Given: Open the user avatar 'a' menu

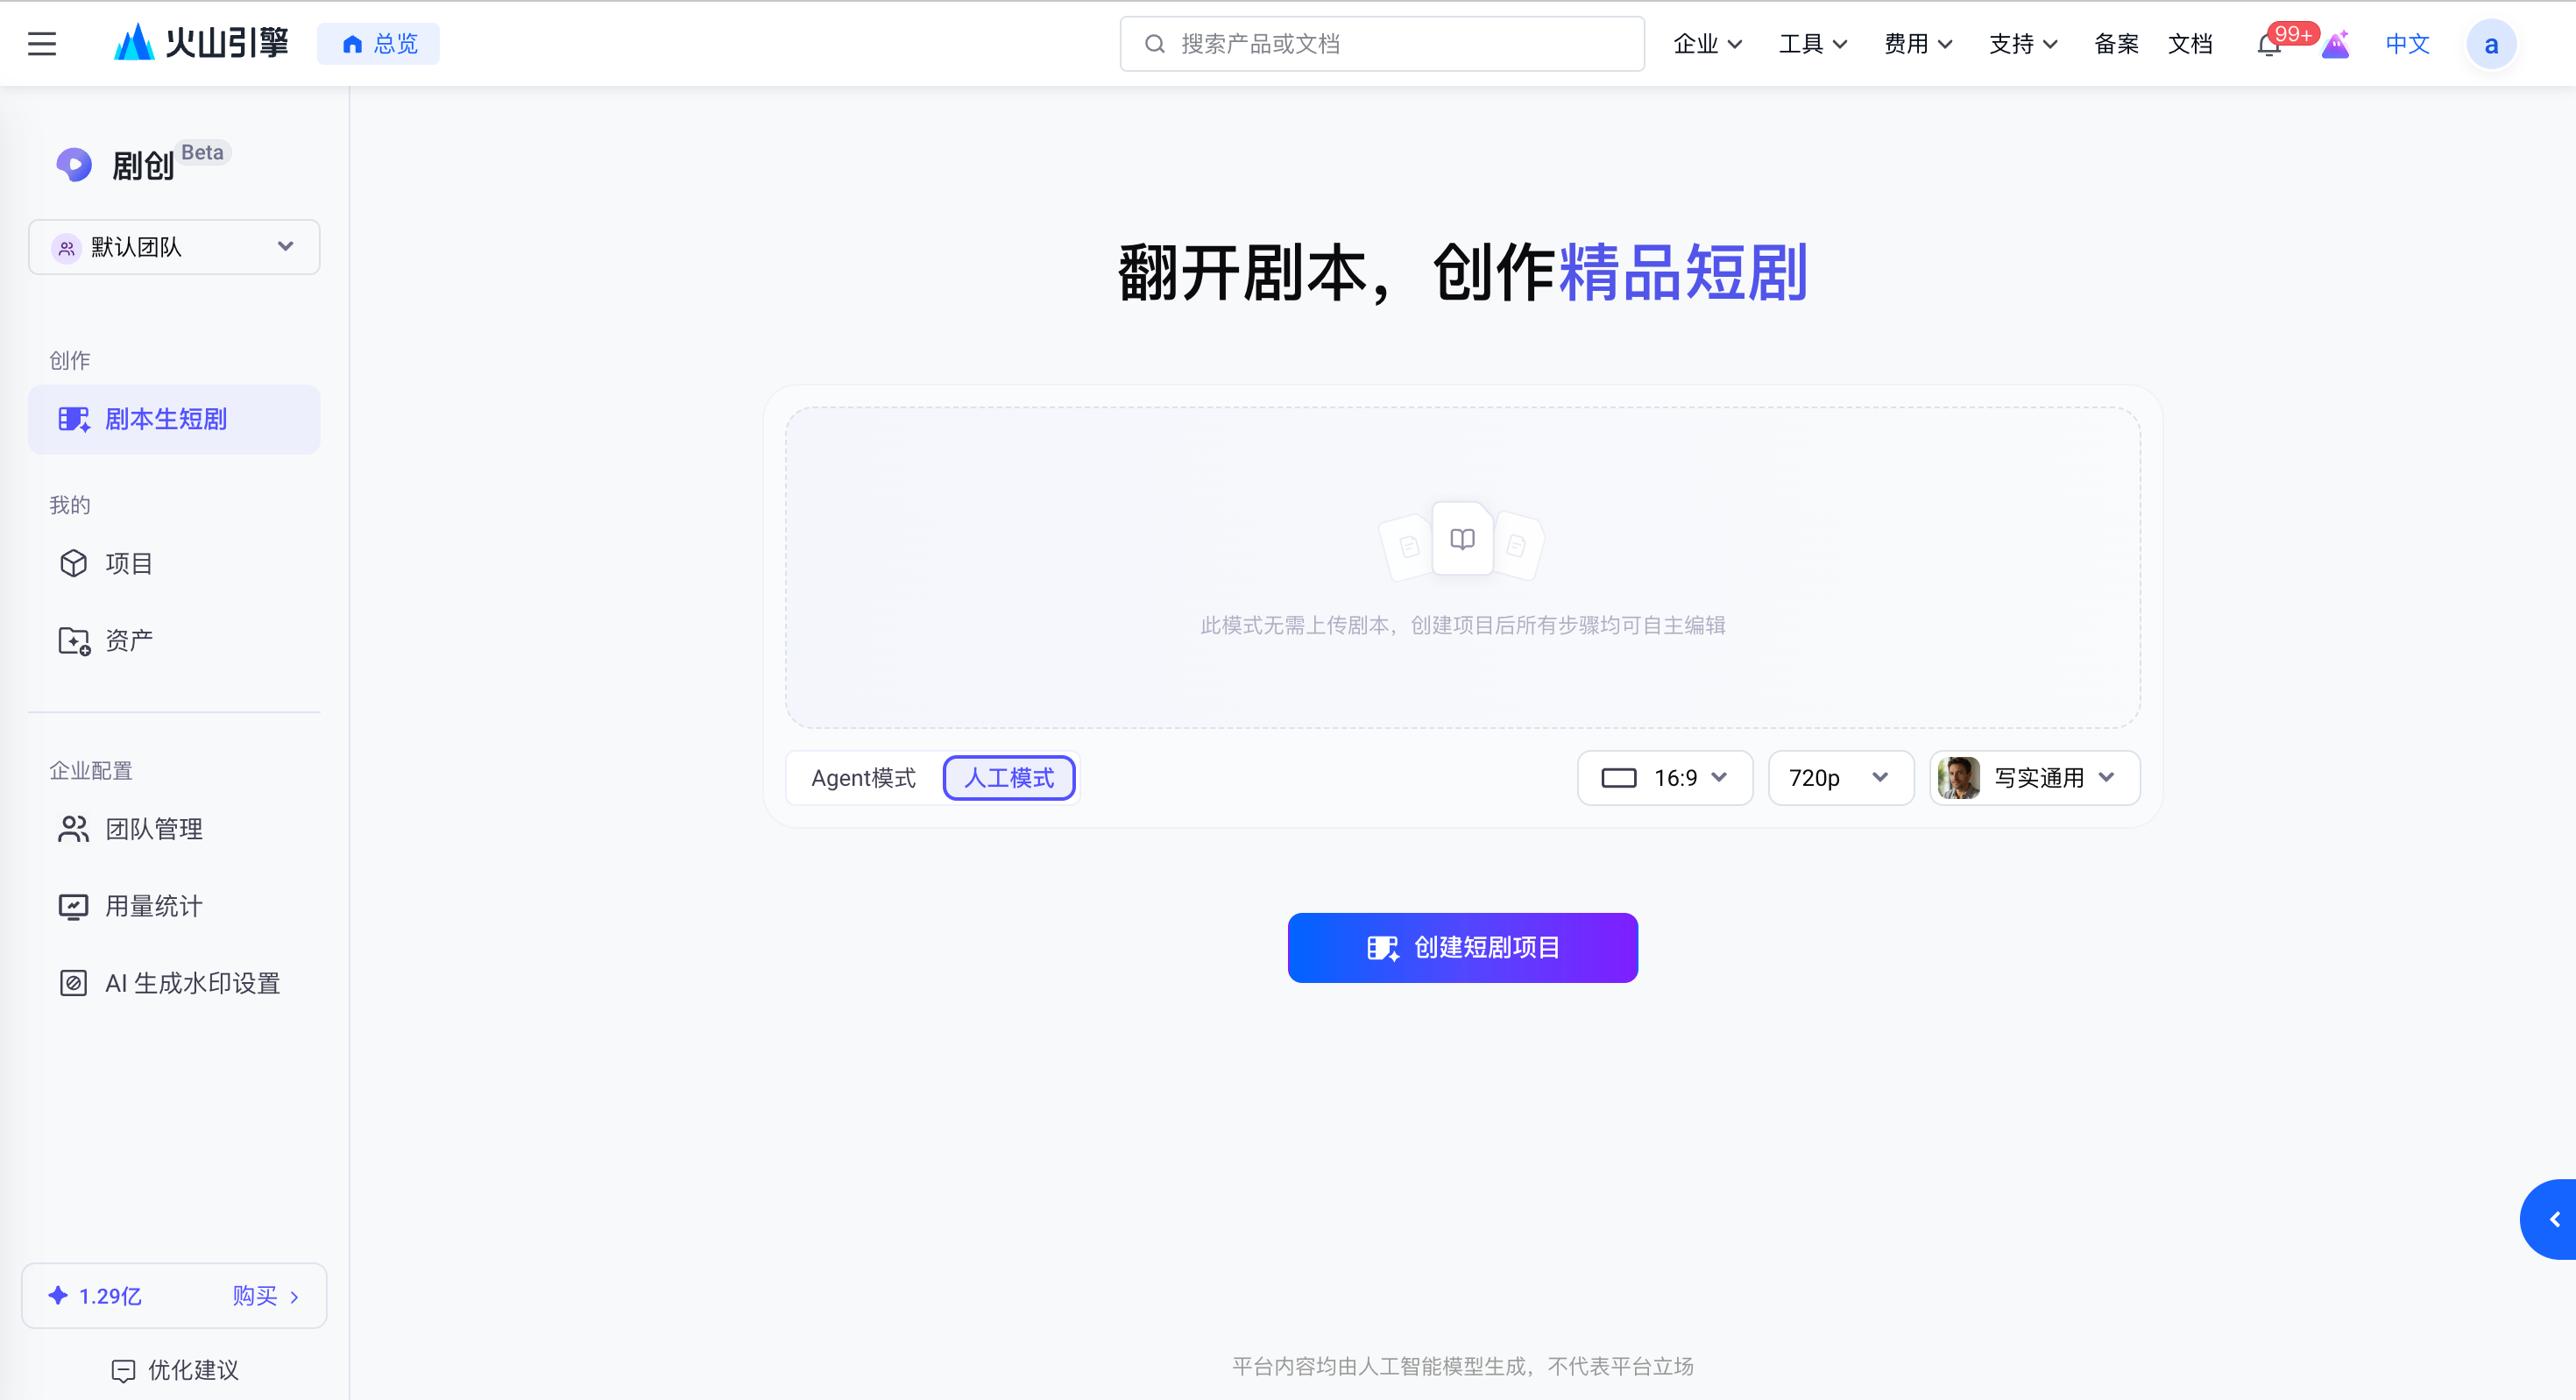Looking at the screenshot, I should point(2491,45).
